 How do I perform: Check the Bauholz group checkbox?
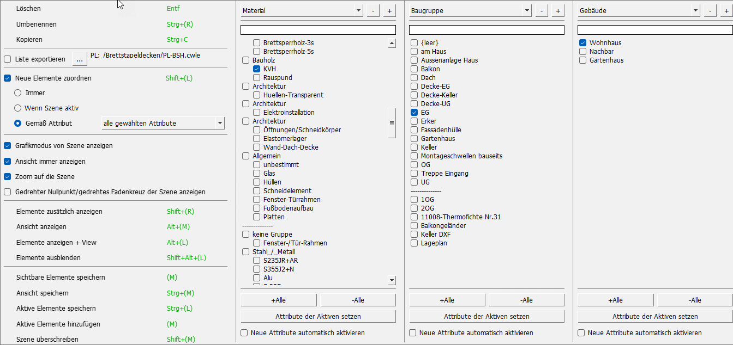pyautogui.click(x=245, y=60)
